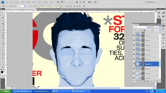The width and height of the screenshot is (166, 93).
Task: Select the Type tool
Action: pyautogui.click(x=3, y=56)
